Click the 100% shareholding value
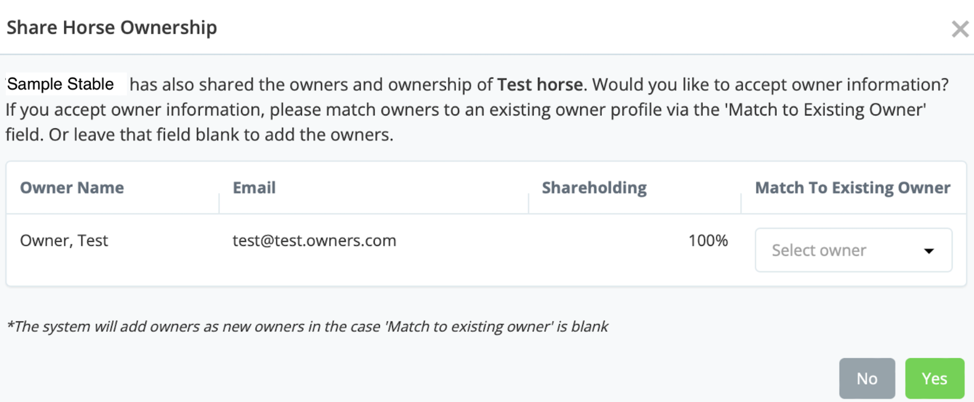Image resolution: width=974 pixels, height=402 pixels. coord(708,240)
